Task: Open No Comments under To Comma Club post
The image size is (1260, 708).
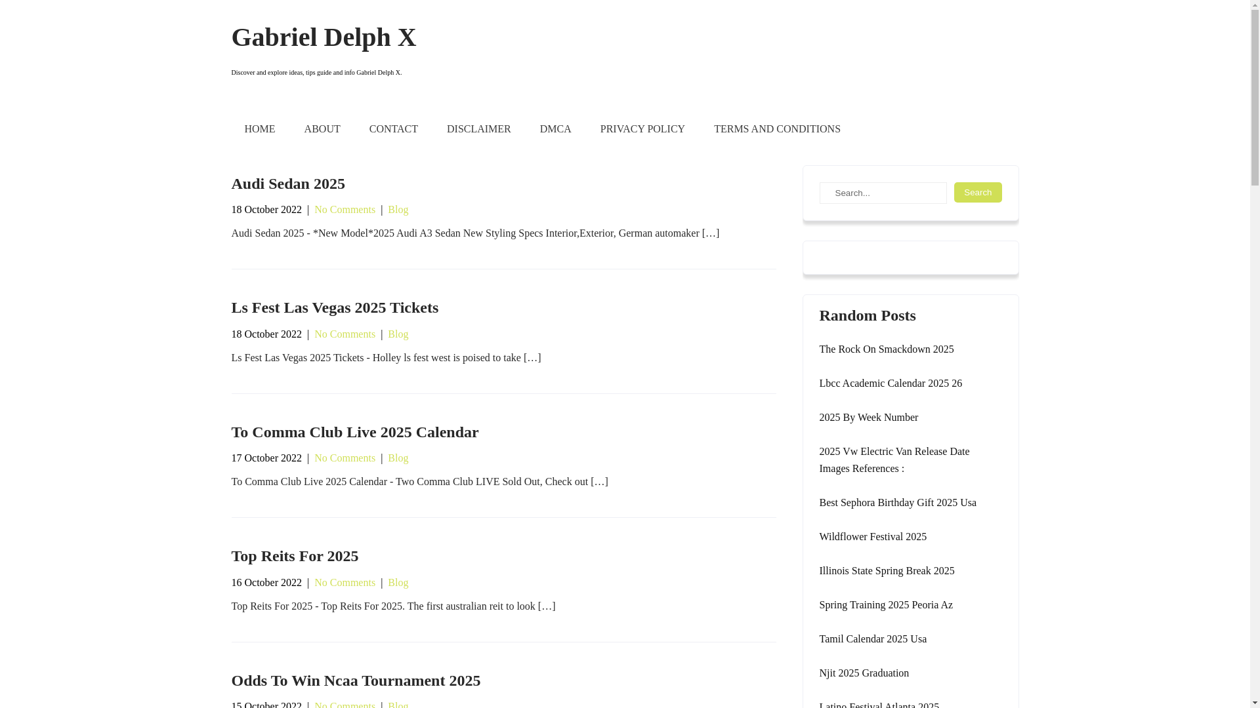Action: click(x=345, y=458)
